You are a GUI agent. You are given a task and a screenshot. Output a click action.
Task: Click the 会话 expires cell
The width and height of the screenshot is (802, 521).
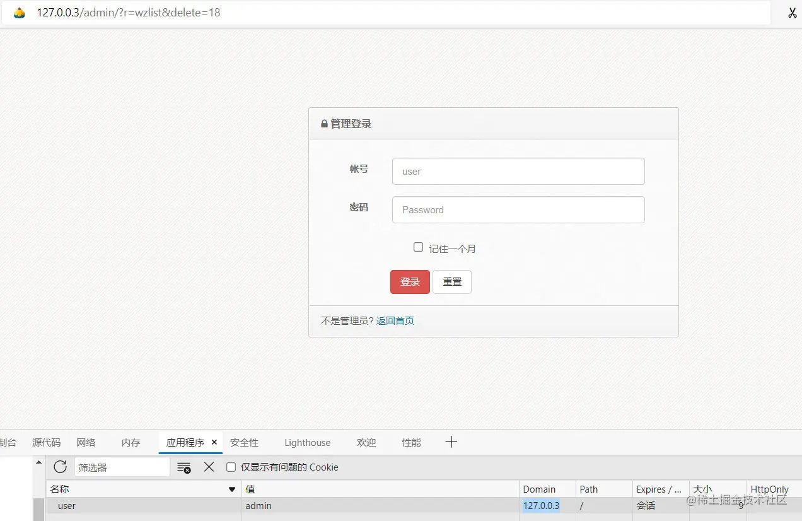661,506
